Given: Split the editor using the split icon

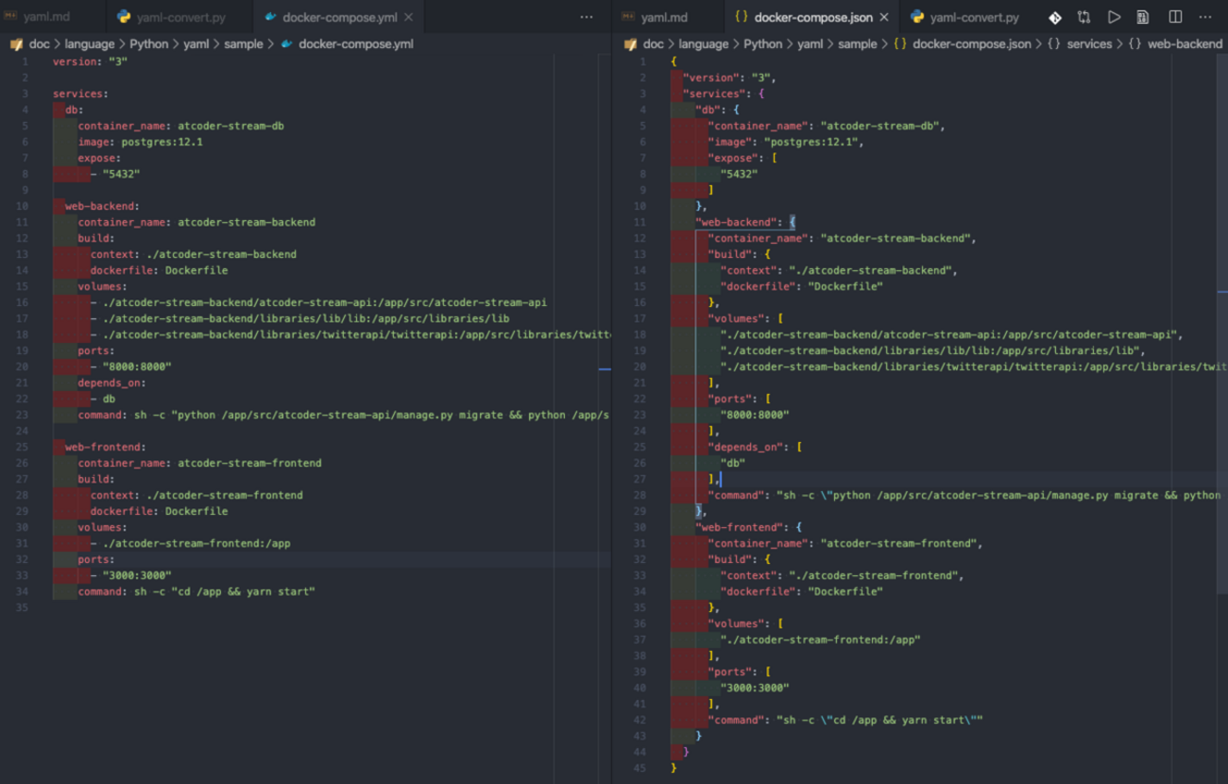Looking at the screenshot, I should (x=1175, y=17).
